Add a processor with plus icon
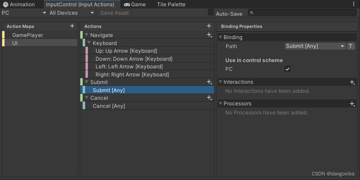The image size is (360, 180). click(352, 104)
